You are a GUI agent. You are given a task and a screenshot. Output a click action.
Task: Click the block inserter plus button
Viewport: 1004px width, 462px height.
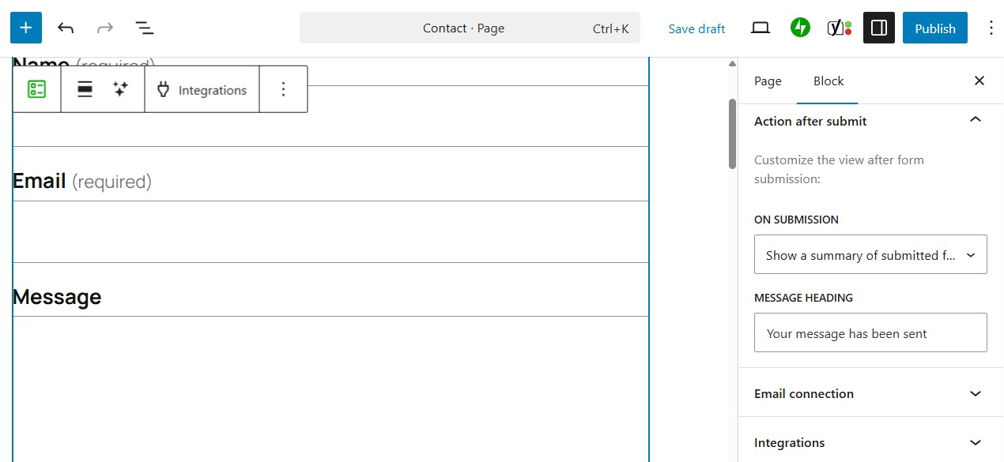pyautogui.click(x=25, y=27)
